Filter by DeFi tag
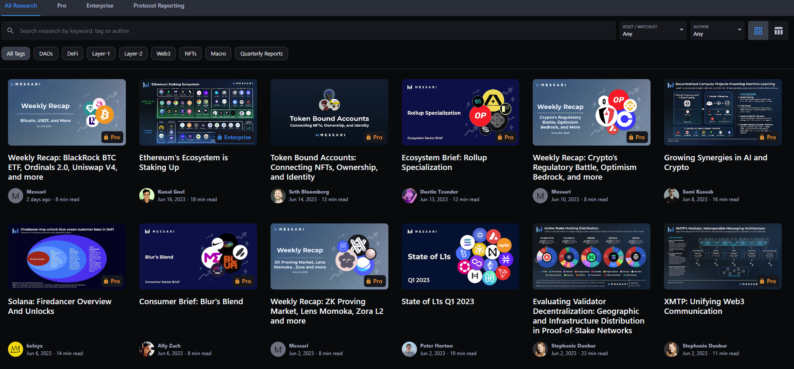 coord(72,53)
